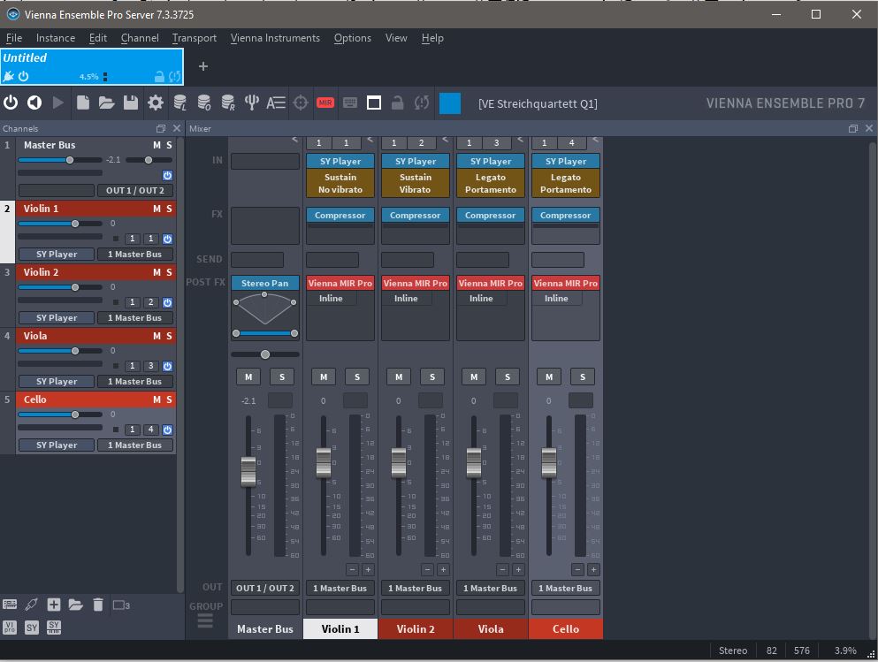Viewport: 878px width, 662px height.
Task: Click the Violin 1 volume slider in the Channels list
Action: [60, 224]
